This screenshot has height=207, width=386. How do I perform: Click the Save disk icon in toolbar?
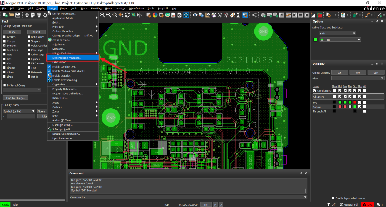coord(18,15)
